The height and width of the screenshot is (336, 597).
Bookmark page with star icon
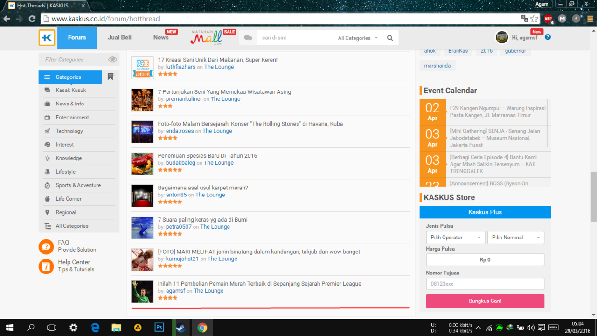pos(535,19)
